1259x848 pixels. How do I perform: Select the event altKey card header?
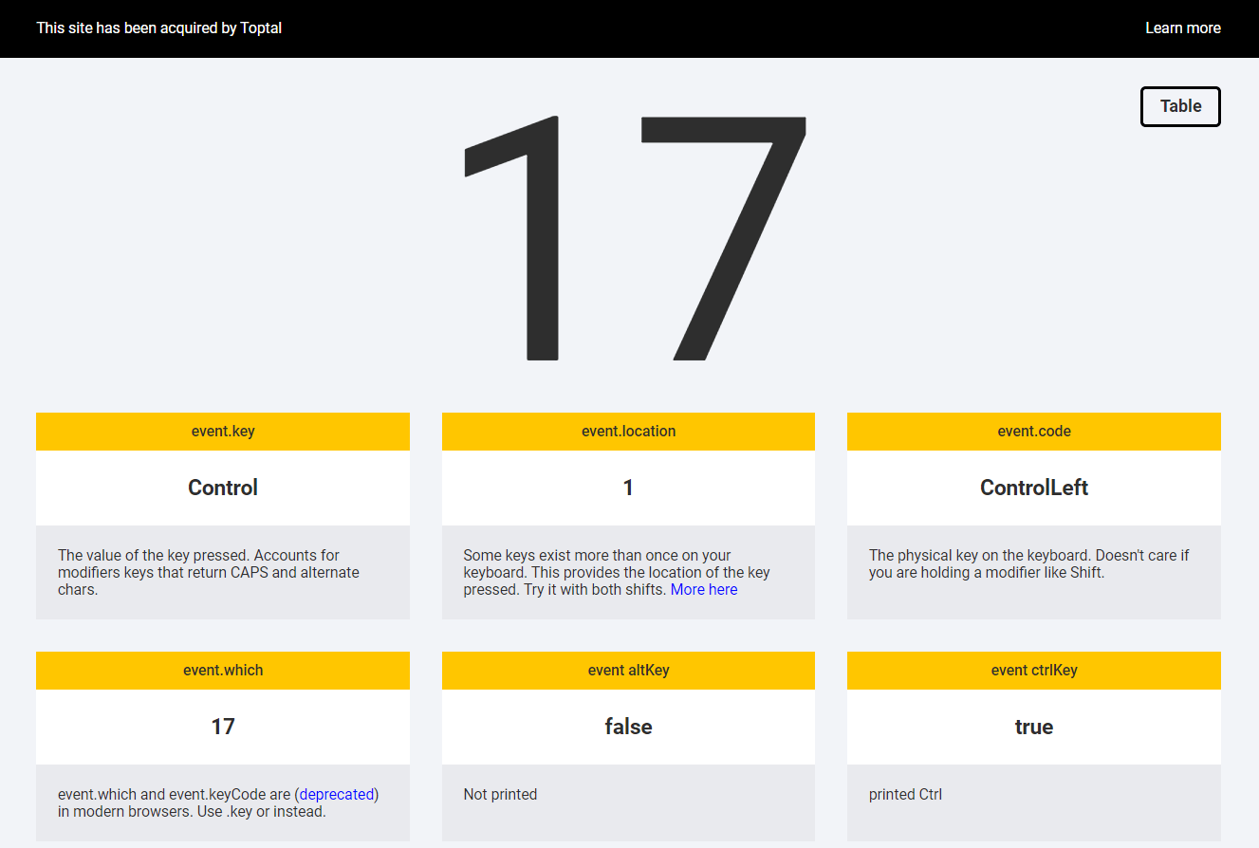[x=628, y=671]
